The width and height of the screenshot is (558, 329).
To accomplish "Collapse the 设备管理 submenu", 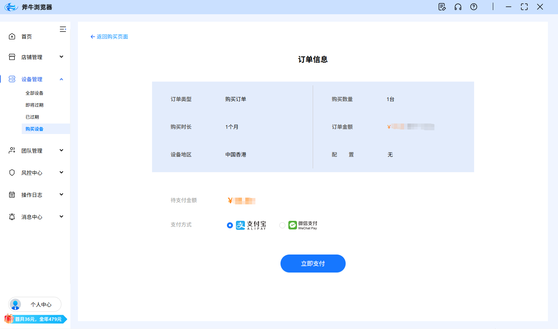I will (x=61, y=79).
